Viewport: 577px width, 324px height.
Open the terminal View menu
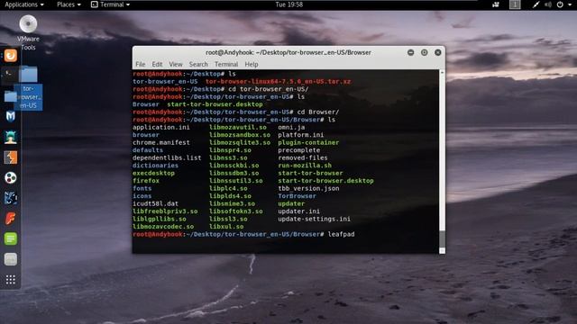pos(176,64)
